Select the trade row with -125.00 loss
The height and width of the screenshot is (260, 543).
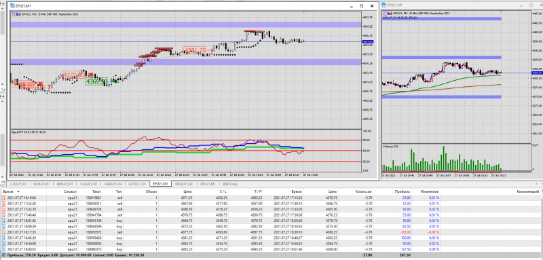271,232
